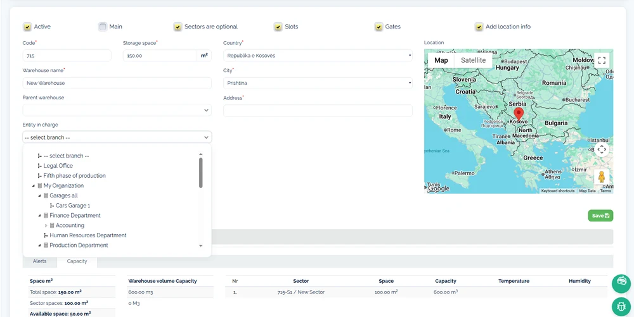Uncheck the Slots checkbox
Viewport: 634px width, 317px height.
(278, 27)
